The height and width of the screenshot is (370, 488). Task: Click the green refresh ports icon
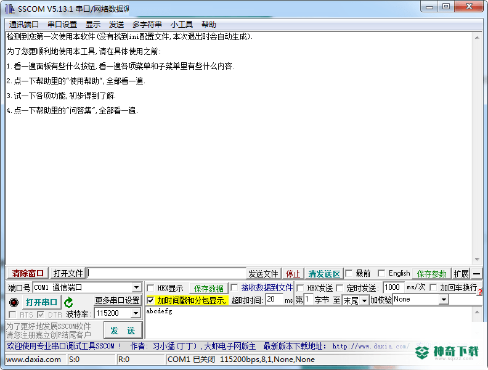click(x=68, y=302)
